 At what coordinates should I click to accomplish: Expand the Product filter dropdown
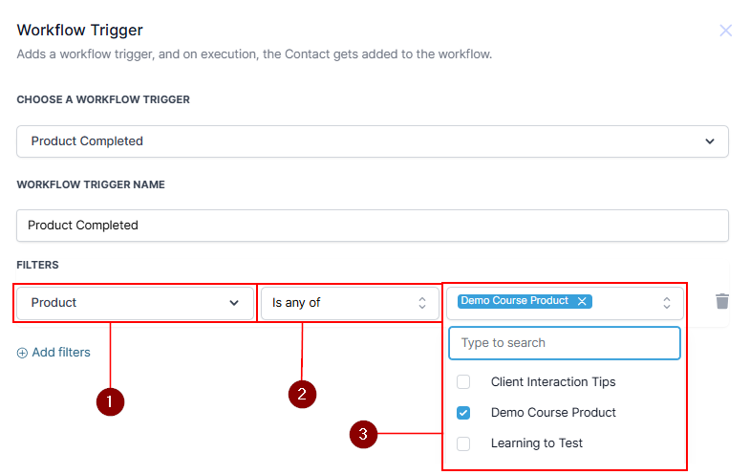click(x=134, y=303)
